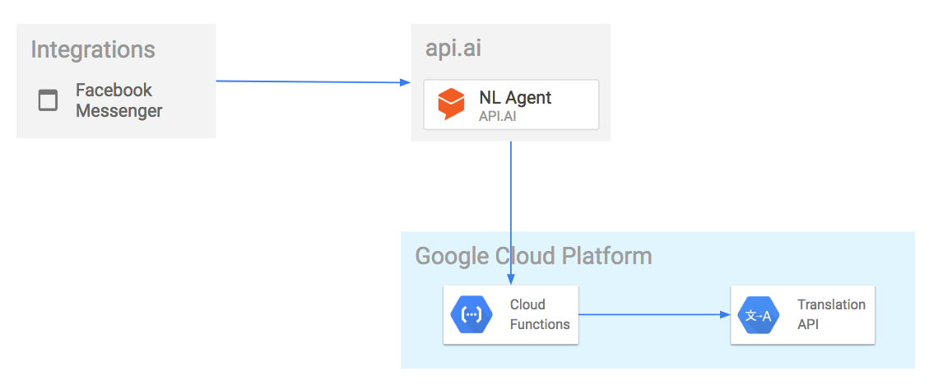Click the "Integrations" group heading

tap(93, 50)
